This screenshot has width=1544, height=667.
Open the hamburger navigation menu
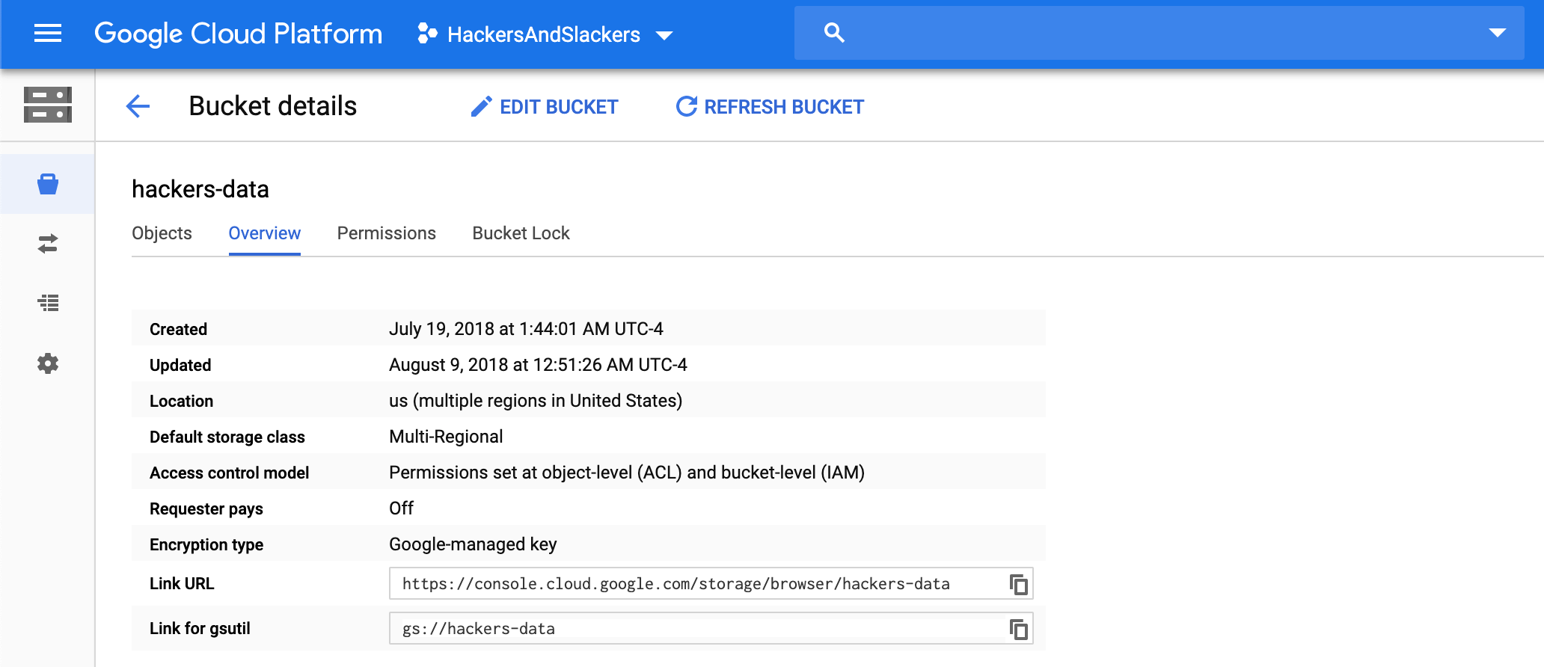point(48,34)
